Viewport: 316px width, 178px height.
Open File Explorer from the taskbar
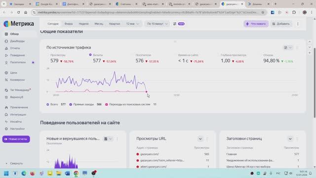59,174
